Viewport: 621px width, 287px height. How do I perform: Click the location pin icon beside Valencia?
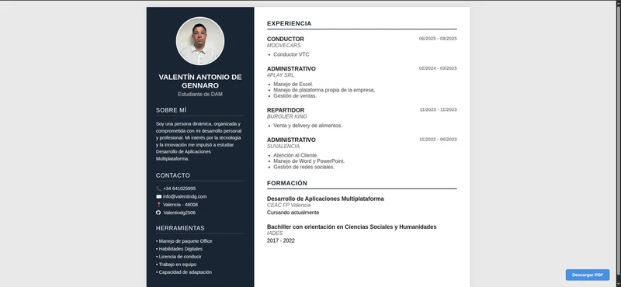click(x=159, y=205)
